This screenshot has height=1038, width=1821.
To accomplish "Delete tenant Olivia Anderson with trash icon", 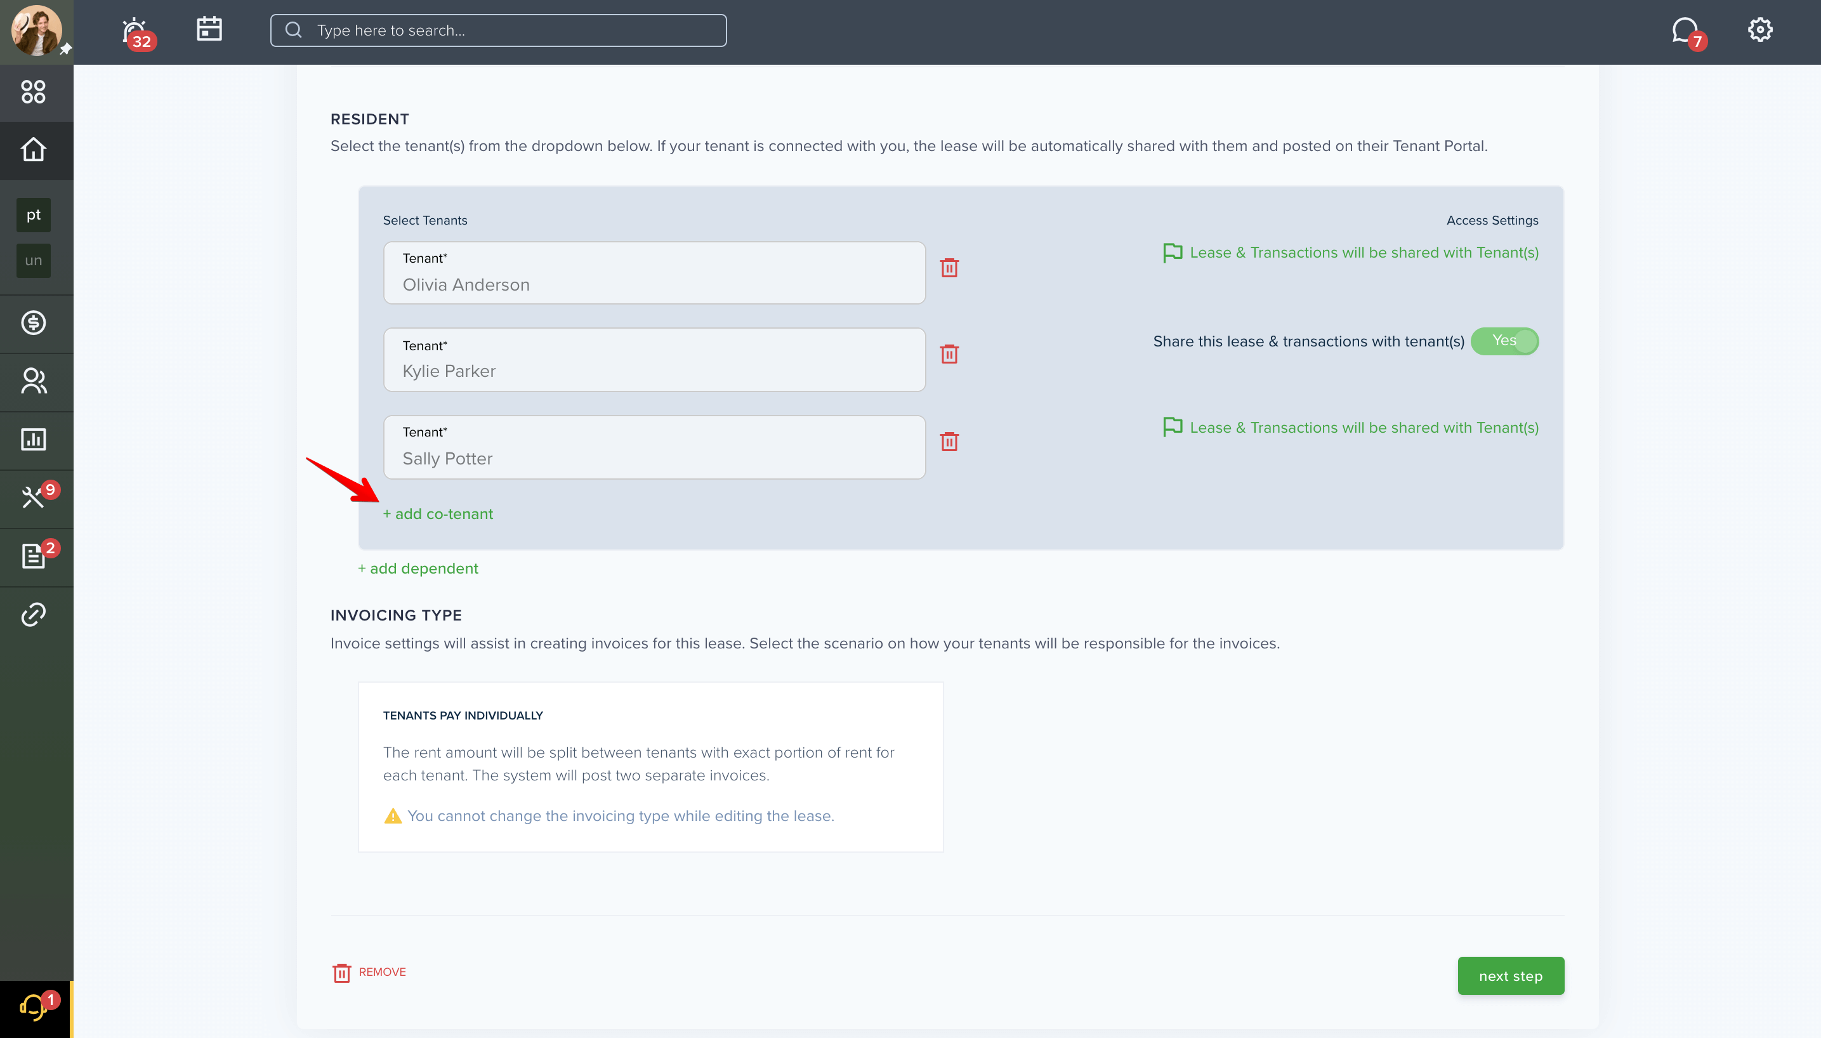I will (x=949, y=267).
